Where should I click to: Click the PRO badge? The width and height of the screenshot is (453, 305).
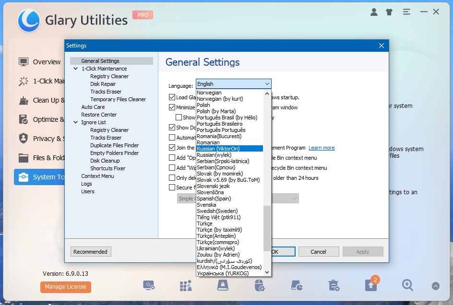coord(143,15)
